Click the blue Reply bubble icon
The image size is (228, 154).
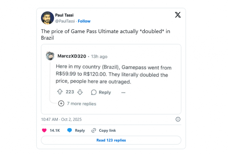[x=70, y=130]
